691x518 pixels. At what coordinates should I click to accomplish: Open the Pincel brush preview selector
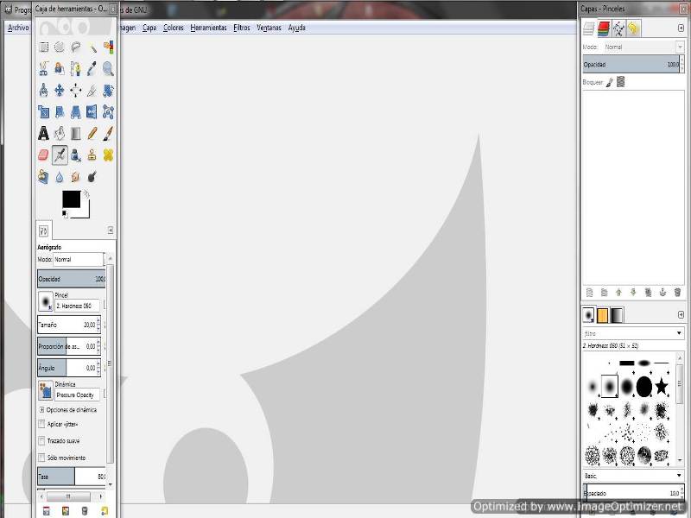[46, 301]
